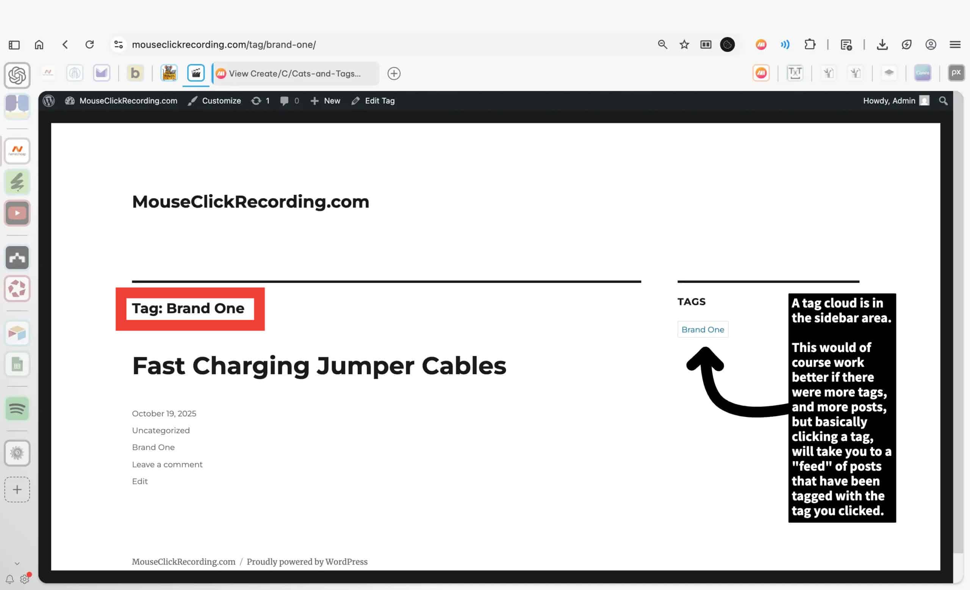Expand the sidebar chevron at bottom left

17,563
